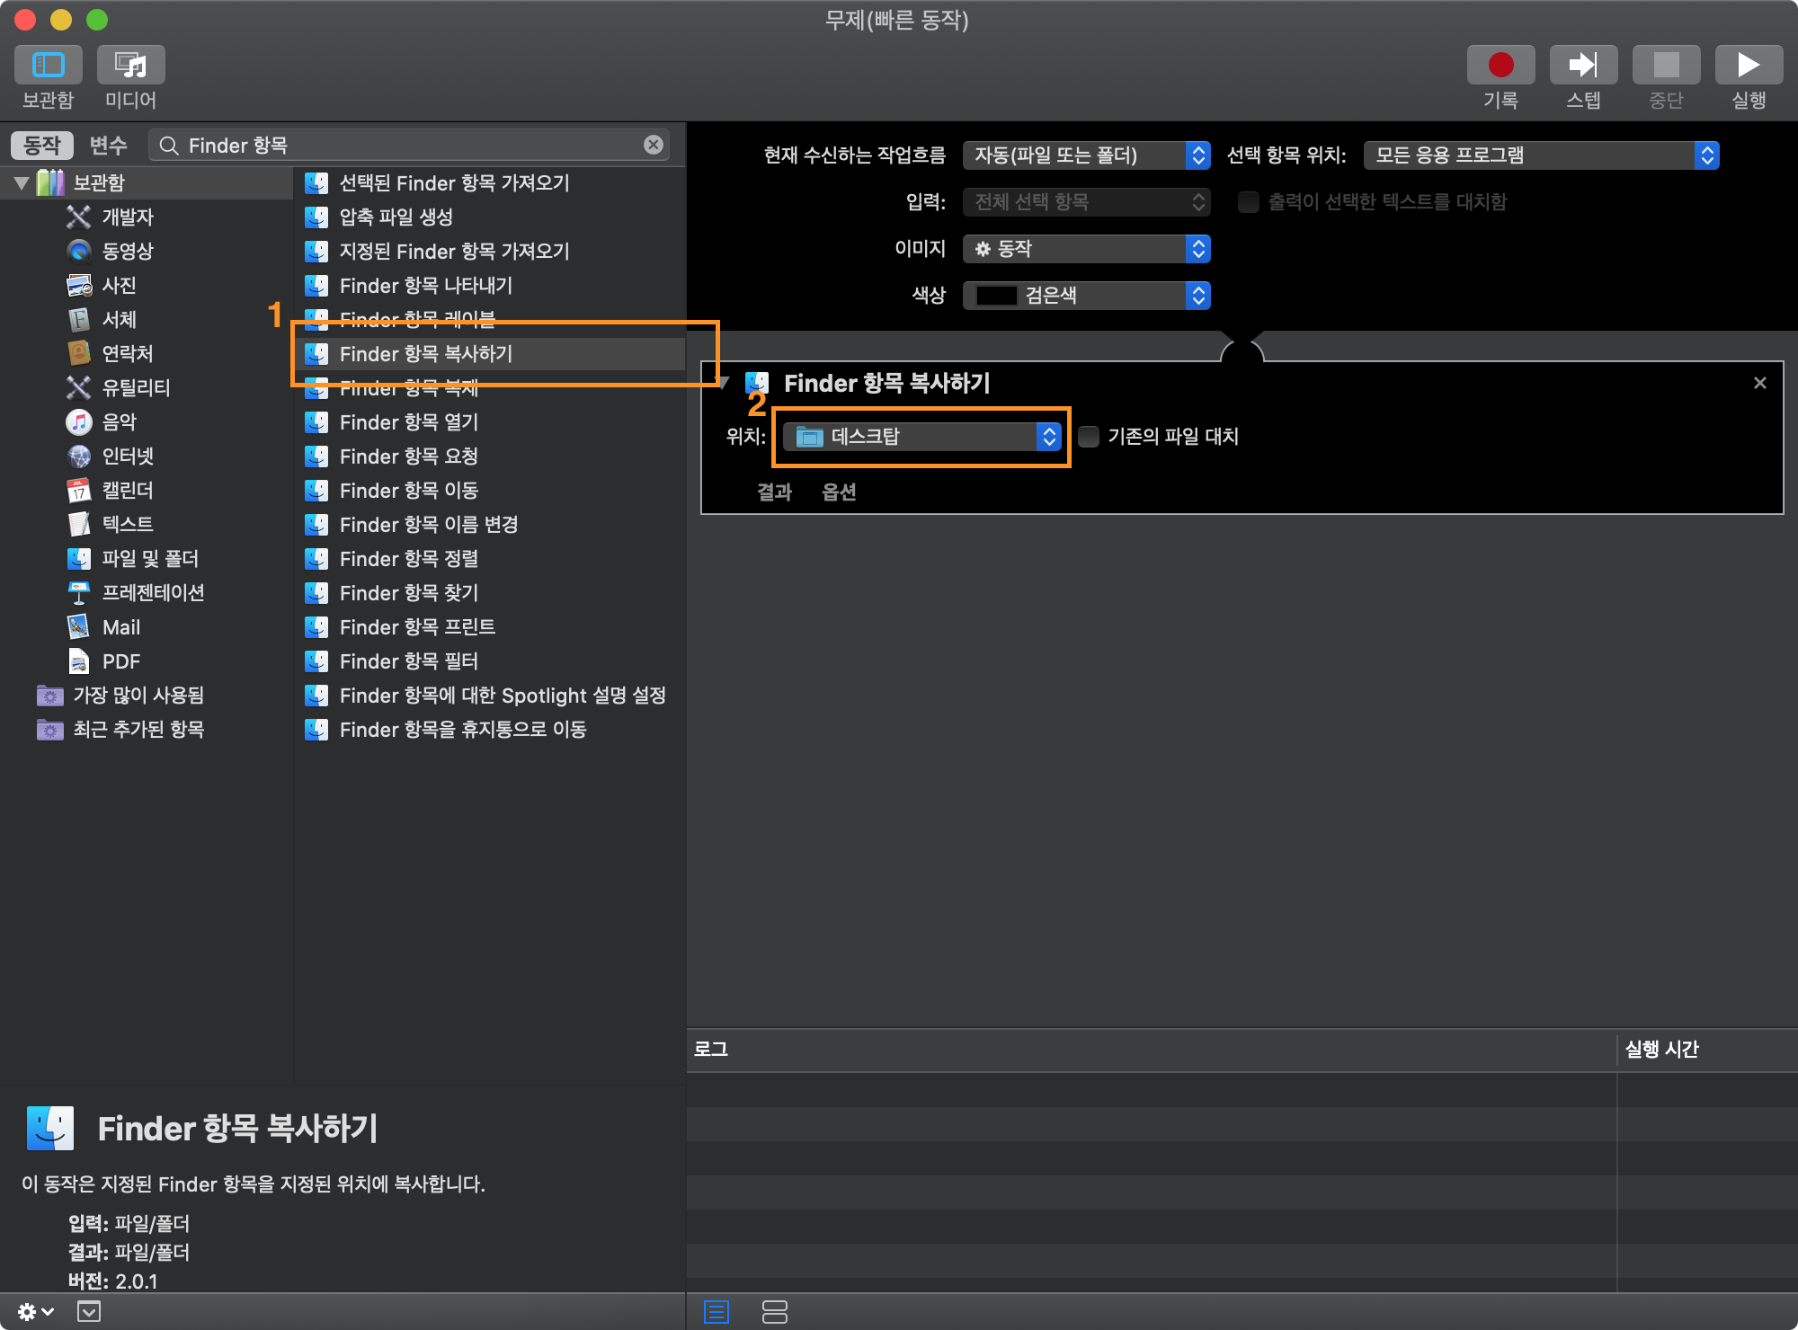Switch to the list log view icon
Viewport: 1798px width, 1330px height.
(x=717, y=1312)
